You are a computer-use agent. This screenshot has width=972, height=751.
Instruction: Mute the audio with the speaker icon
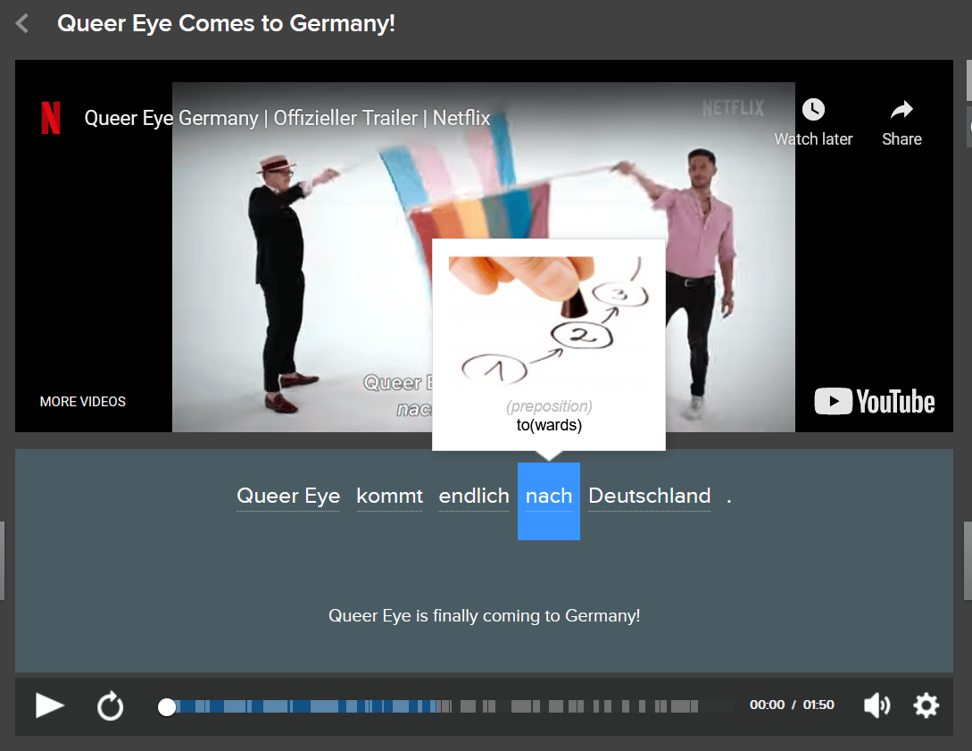tap(876, 705)
